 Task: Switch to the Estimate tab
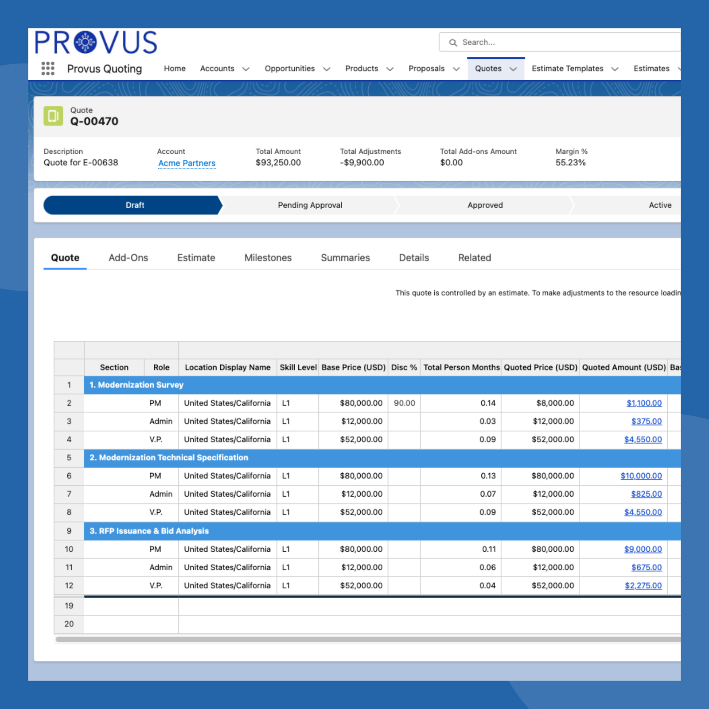[x=196, y=258]
